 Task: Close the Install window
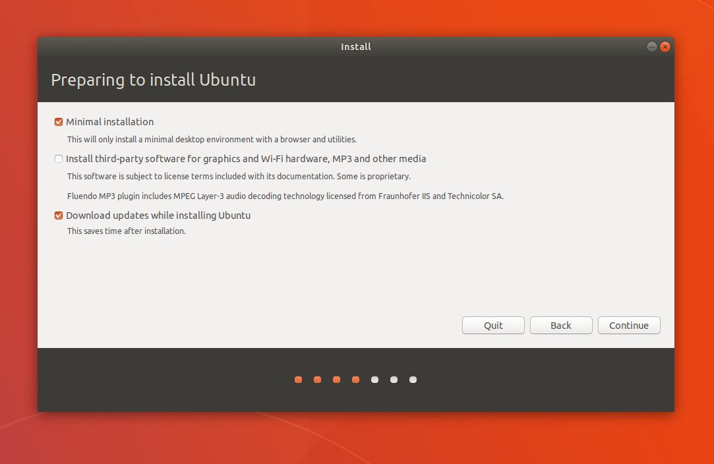pos(665,47)
